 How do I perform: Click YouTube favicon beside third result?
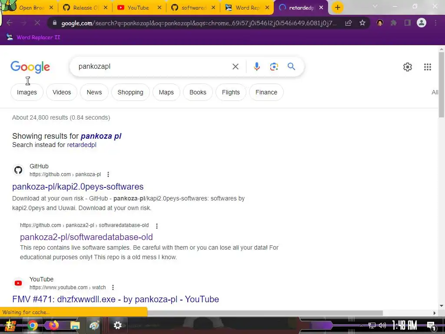coord(18,283)
